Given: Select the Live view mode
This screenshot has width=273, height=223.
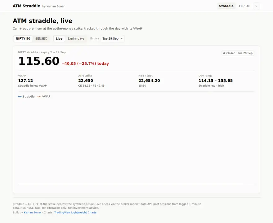Looking at the screenshot, I should pyautogui.click(x=59, y=39).
